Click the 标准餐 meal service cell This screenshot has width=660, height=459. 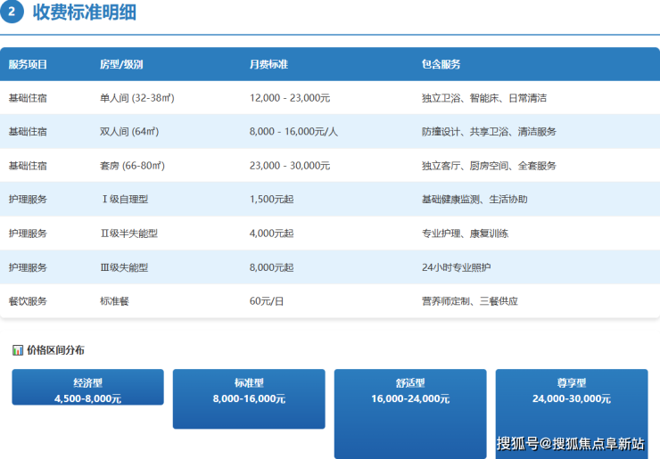114,301
